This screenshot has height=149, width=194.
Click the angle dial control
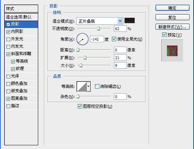pos(82,39)
